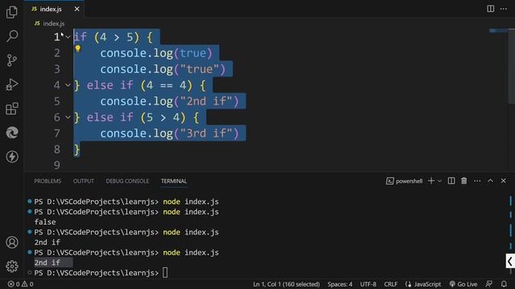Change indentation via Spaces: 4
This screenshot has height=289, width=515.
pos(340,284)
